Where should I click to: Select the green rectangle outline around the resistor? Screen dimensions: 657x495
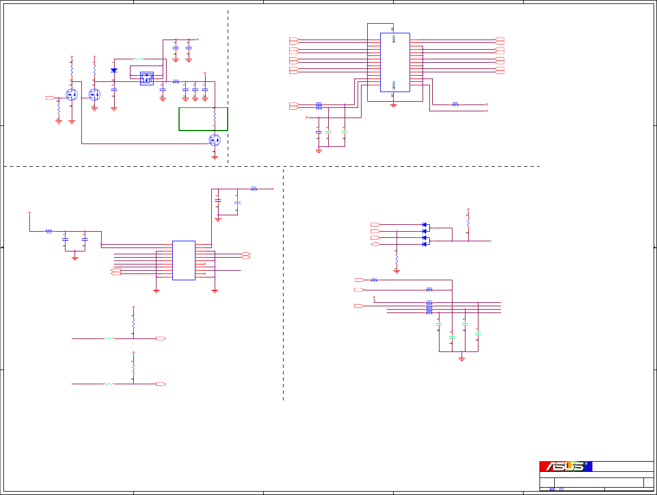click(x=203, y=119)
